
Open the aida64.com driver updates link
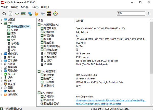point(98,104)
